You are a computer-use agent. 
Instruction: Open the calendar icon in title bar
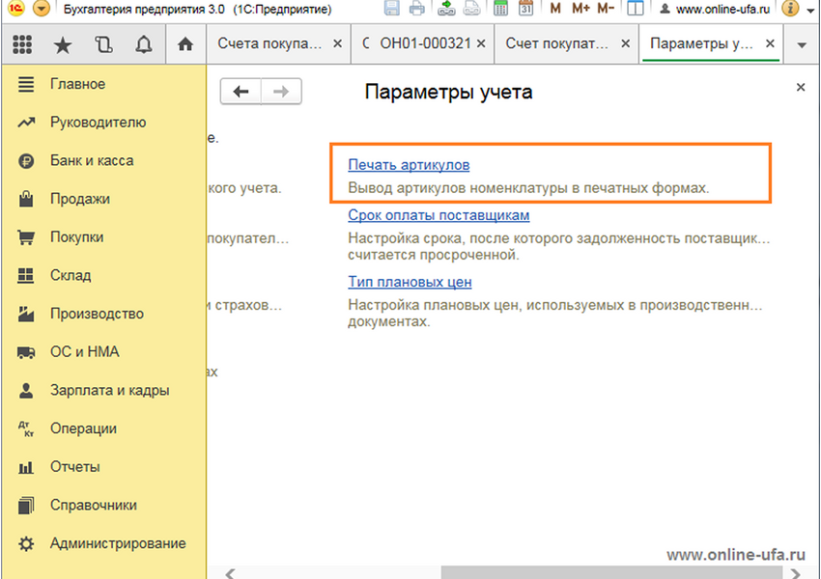pyautogui.click(x=525, y=9)
